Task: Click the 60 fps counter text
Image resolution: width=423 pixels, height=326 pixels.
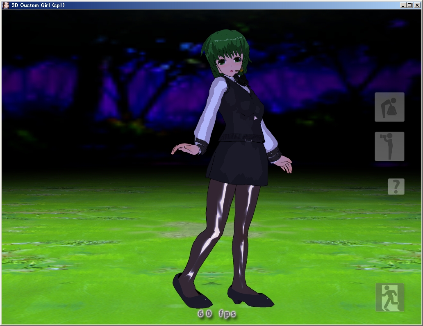Action: (x=217, y=314)
